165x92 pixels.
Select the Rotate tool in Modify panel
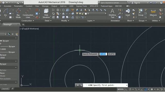click(x=63, y=10)
